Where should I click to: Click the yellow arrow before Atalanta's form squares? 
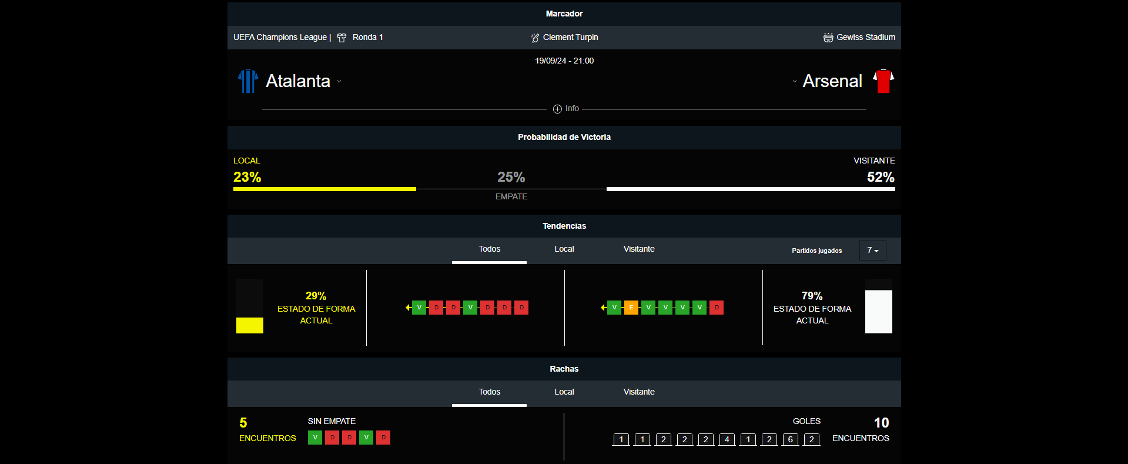(409, 308)
